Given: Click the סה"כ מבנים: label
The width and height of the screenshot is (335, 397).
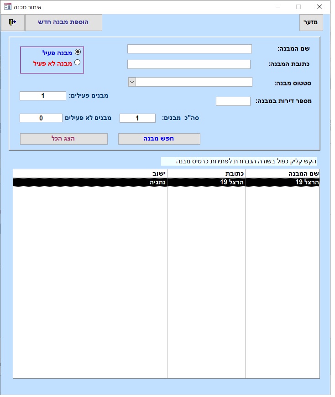Looking at the screenshot, I should click(x=181, y=118).
